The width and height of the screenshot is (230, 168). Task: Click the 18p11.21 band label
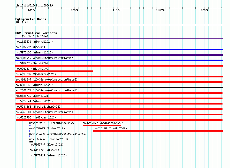point(22,22)
